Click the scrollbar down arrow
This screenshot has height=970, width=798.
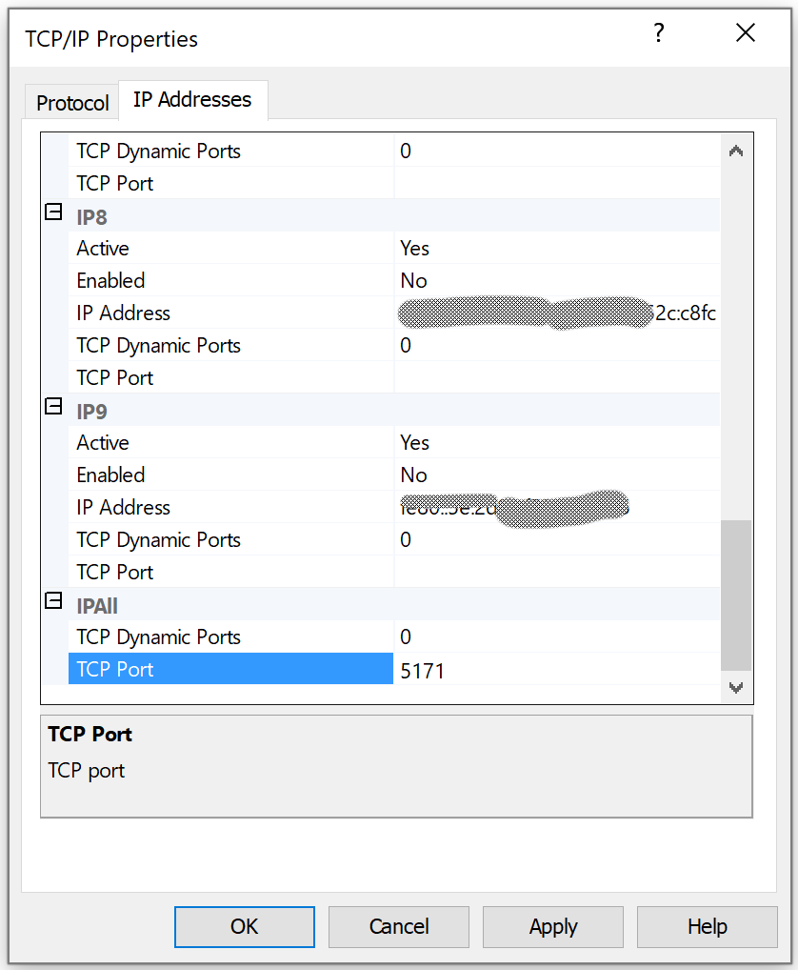(735, 688)
